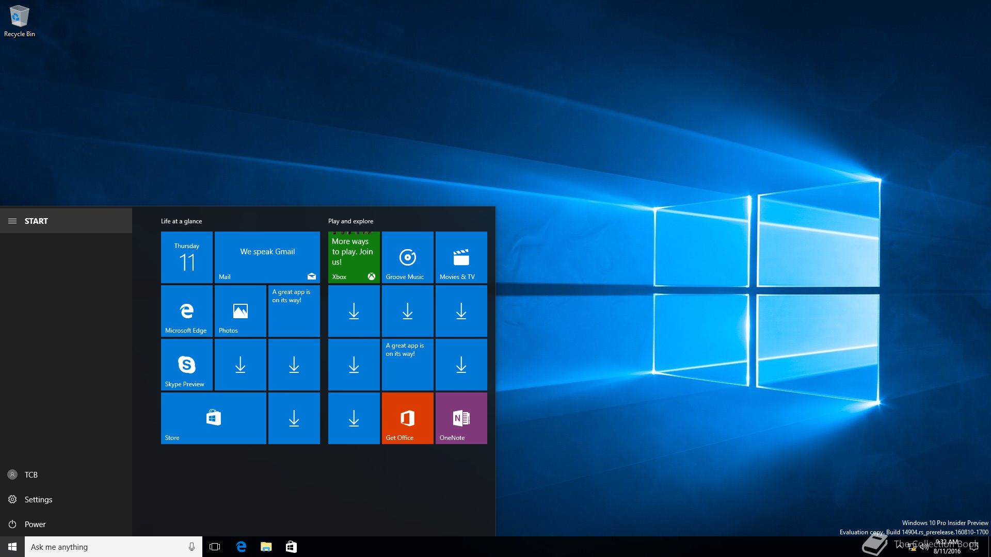The width and height of the screenshot is (991, 557).
Task: Open the Photos tile
Action: (240, 310)
